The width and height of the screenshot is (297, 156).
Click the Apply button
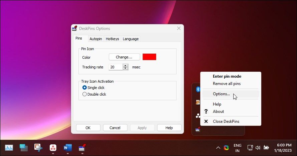click(x=142, y=128)
